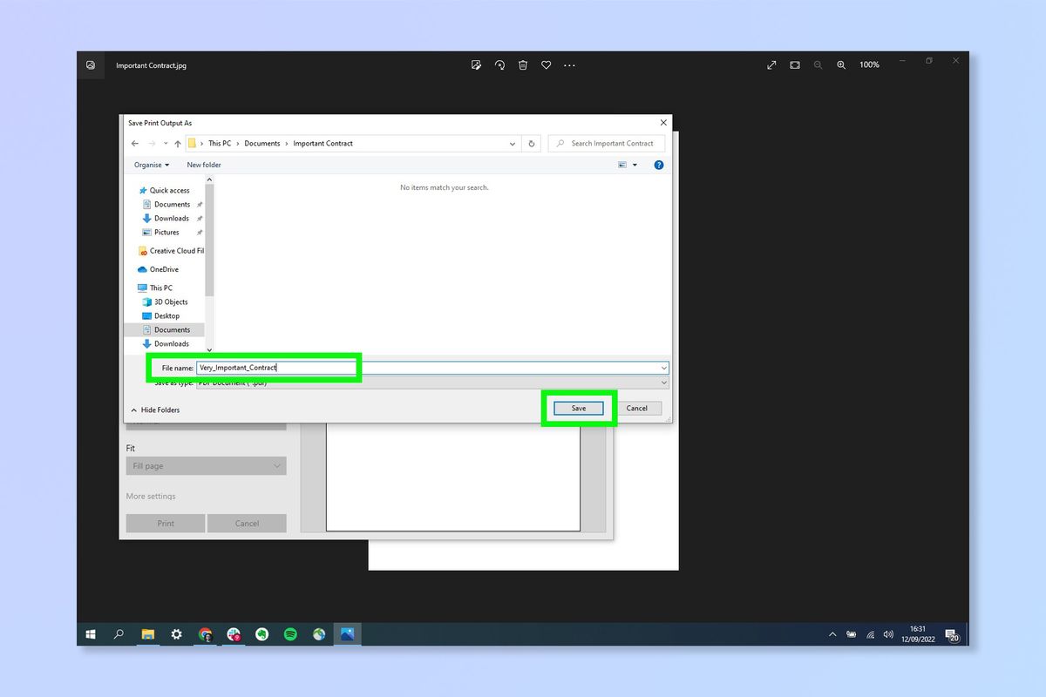
Task: Rotate the image in Photos
Action: (x=499, y=64)
